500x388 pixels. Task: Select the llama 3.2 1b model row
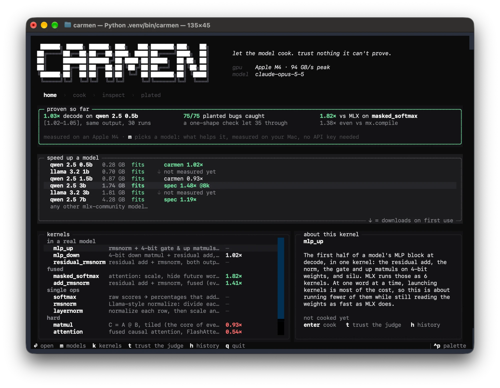[x=250, y=172]
